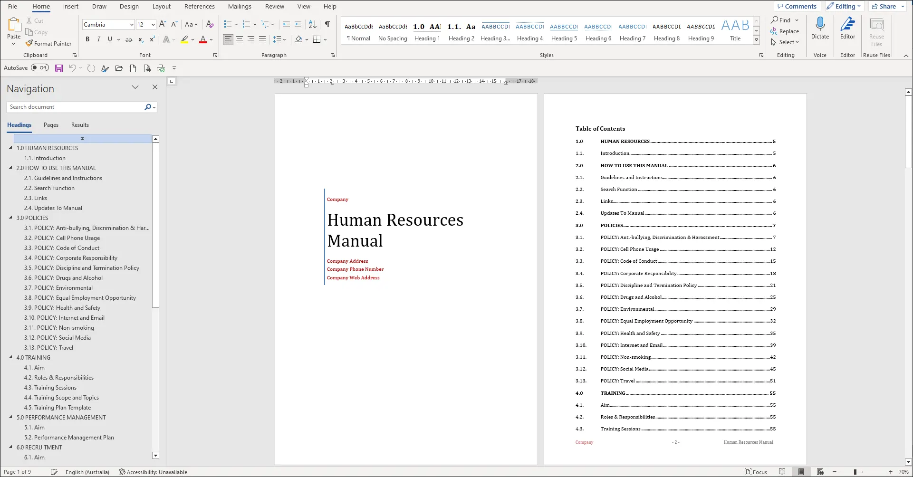Screen dimensions: 913x477
Task: Click the document vertical scrollbar thumb
Action: coord(908,132)
